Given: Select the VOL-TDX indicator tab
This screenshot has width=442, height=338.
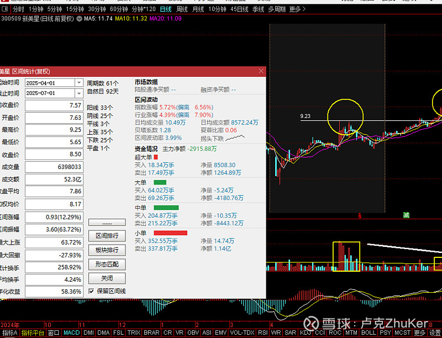Looking at the screenshot, I should point(242,333).
